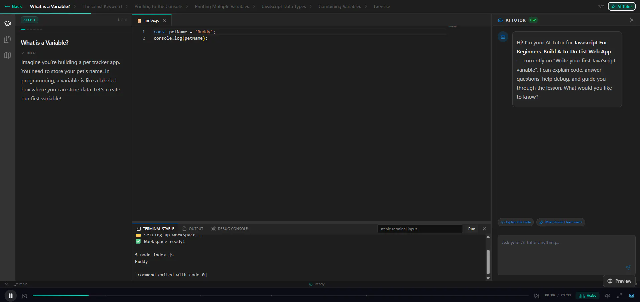
Task: Click the index.js file icon
Action: click(139, 20)
